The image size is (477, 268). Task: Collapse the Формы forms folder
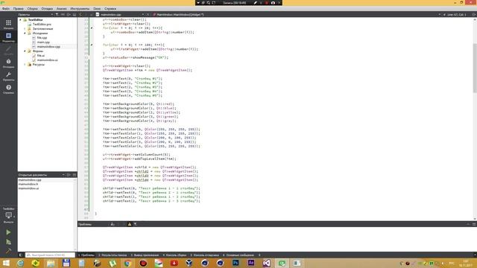25,51
